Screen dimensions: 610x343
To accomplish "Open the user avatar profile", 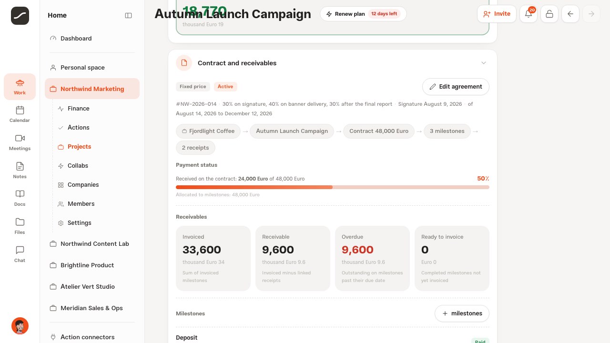I will (x=20, y=326).
